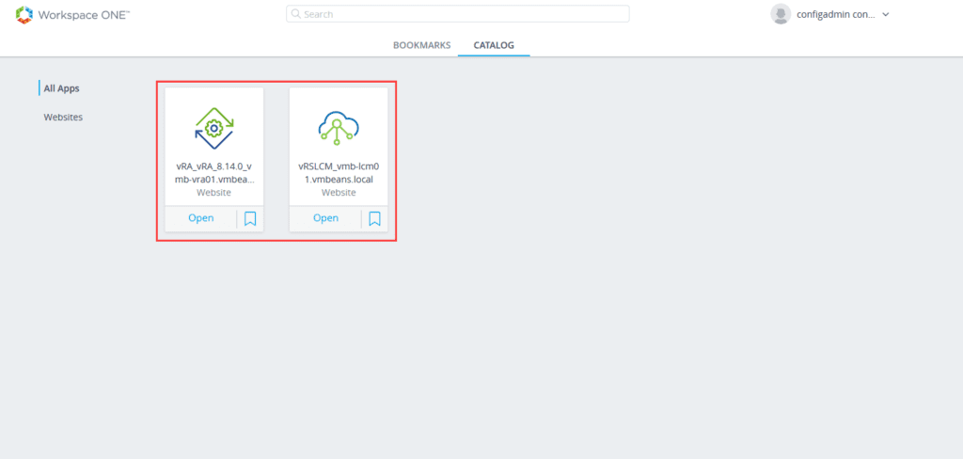Click the vRA app icon
The width and height of the screenshot is (963, 459).
coord(213,128)
